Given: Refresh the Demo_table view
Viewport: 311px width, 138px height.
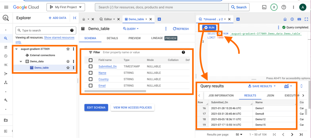Looking at the screenshot, I should point(181,29).
